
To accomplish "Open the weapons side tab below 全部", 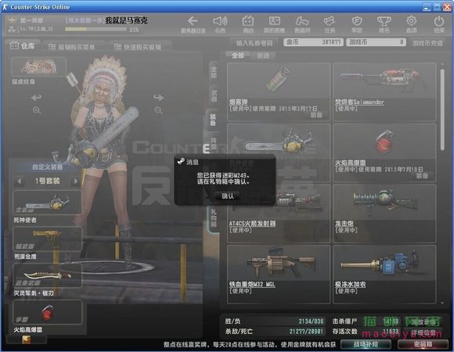I will pyautogui.click(x=214, y=95).
